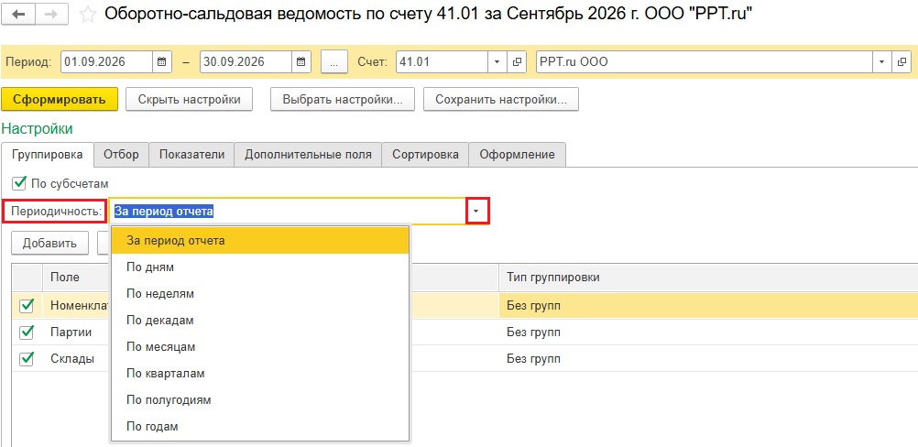Choose По неделям periodicity option

[260, 294]
